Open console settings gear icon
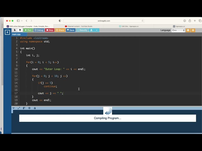 click(29, 108)
